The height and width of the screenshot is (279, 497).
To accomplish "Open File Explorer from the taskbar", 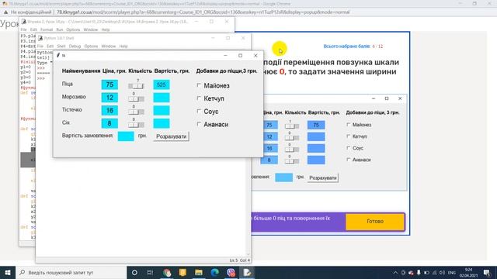I will [x=199, y=272].
